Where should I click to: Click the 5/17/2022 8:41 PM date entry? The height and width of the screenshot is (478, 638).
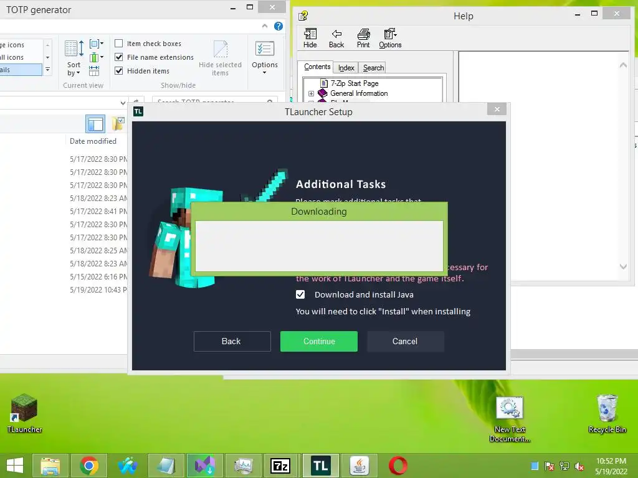(98, 211)
